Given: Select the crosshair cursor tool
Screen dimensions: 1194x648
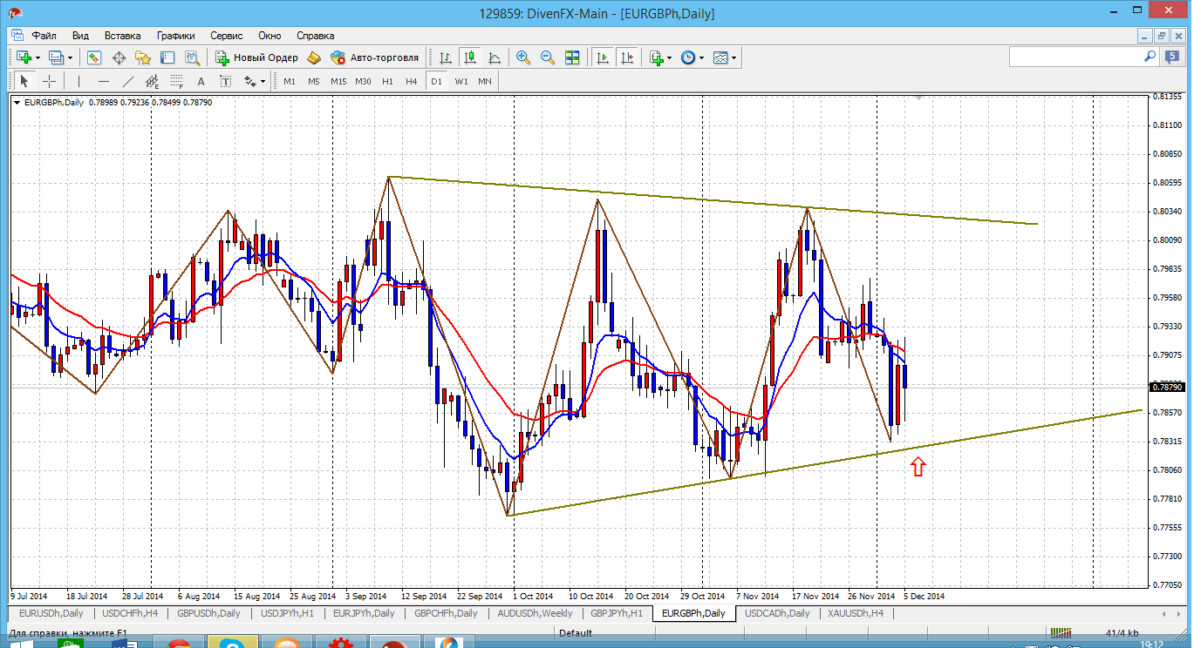Looking at the screenshot, I should pos(50,81).
